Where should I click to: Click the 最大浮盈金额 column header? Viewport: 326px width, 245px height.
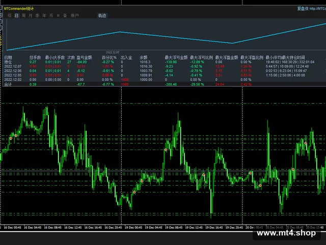click(226, 58)
